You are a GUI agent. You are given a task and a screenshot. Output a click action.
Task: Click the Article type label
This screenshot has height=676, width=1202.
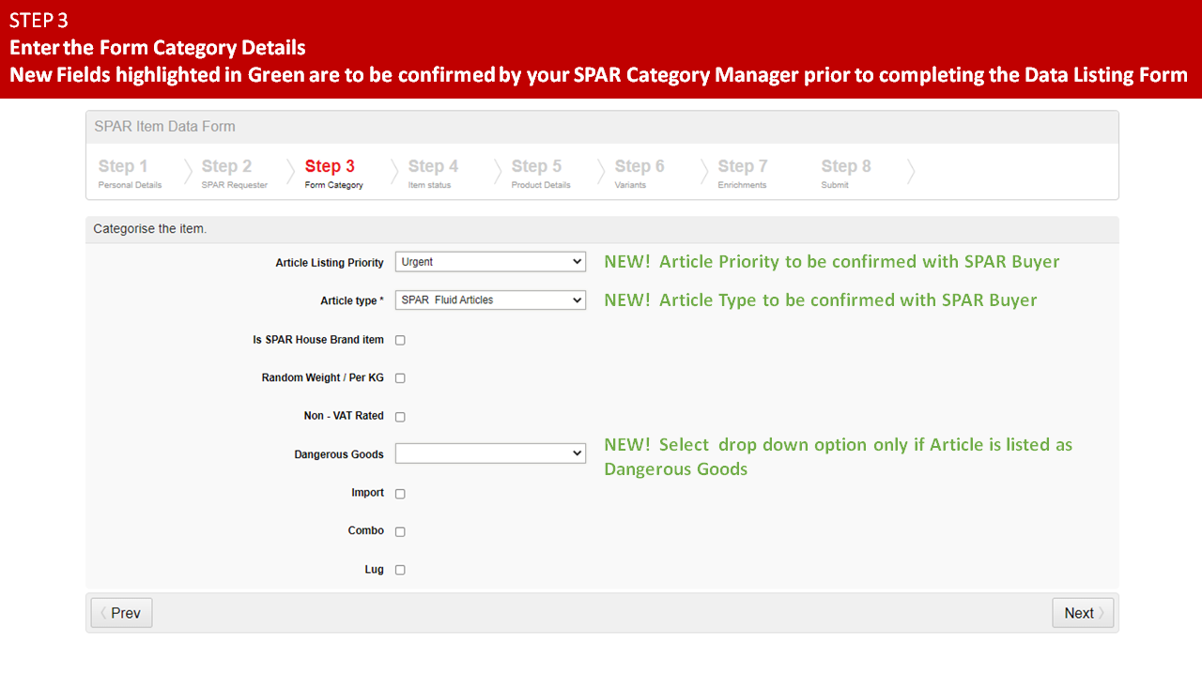pos(352,301)
